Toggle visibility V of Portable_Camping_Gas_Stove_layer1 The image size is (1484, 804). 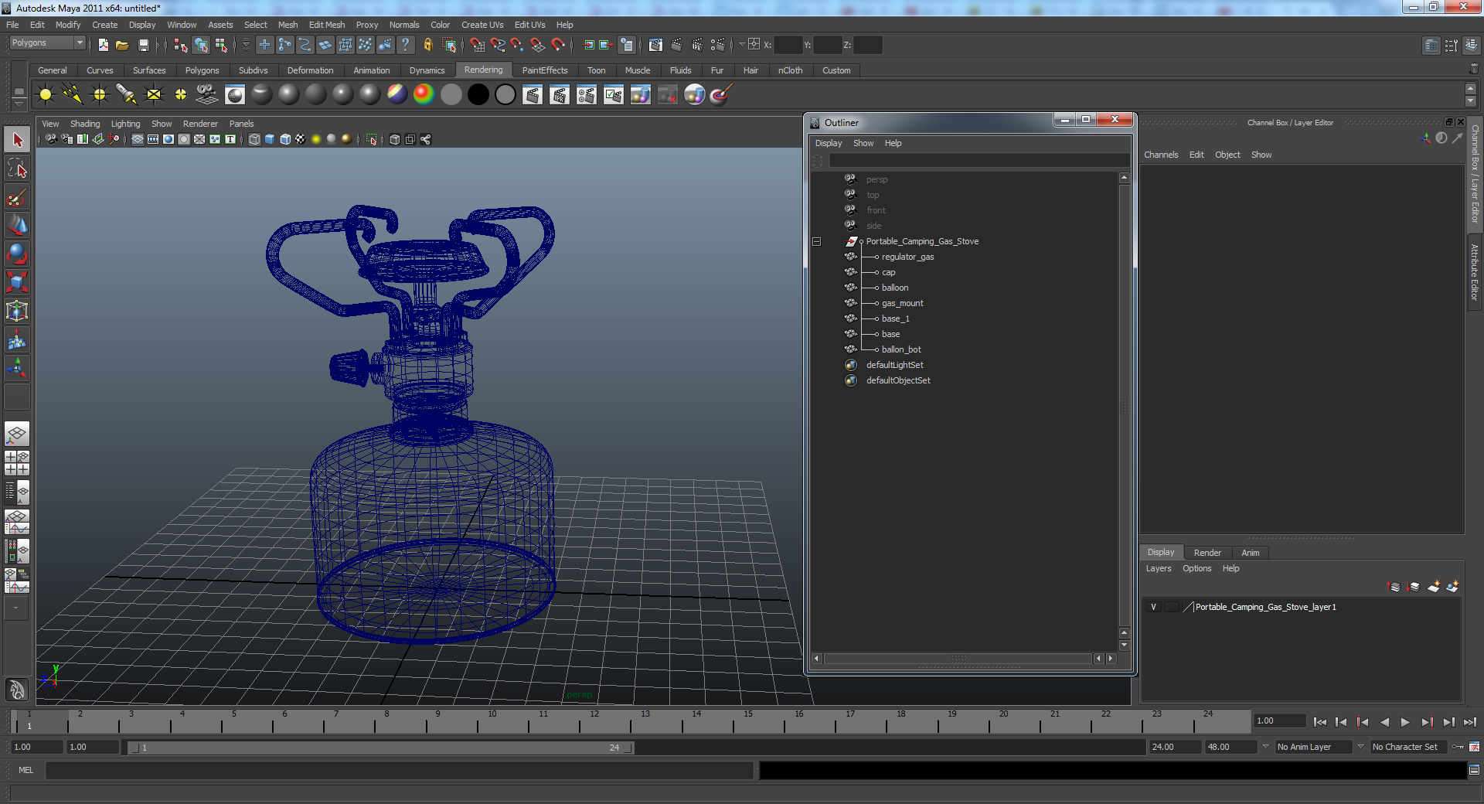point(1154,608)
